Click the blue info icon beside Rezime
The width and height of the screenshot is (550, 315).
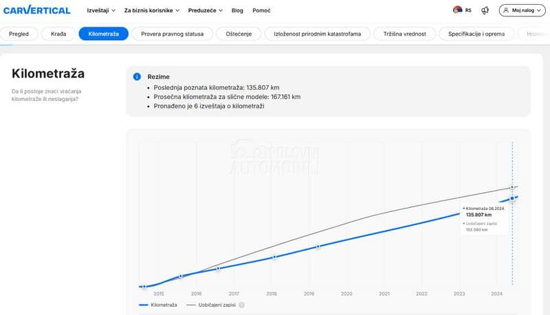pyautogui.click(x=137, y=77)
